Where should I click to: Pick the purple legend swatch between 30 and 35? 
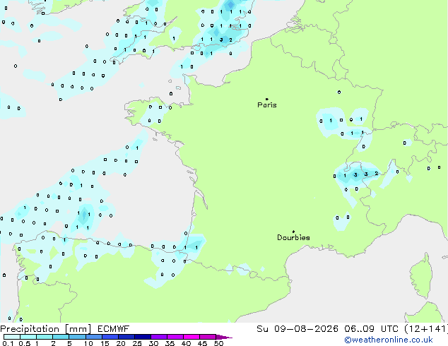point(158,337)
